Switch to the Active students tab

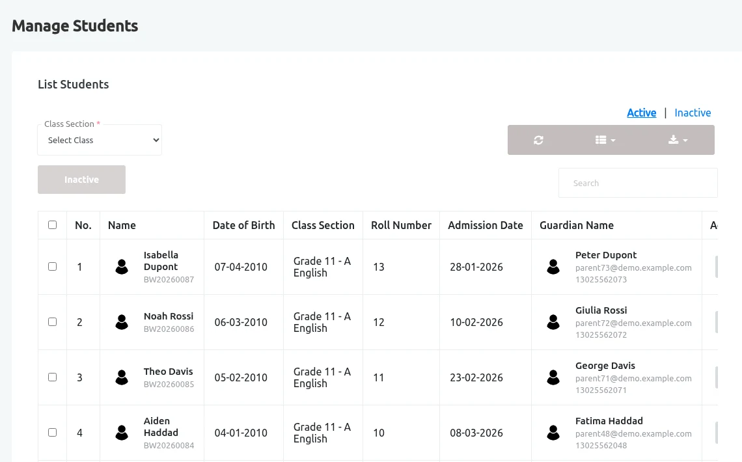click(x=642, y=113)
